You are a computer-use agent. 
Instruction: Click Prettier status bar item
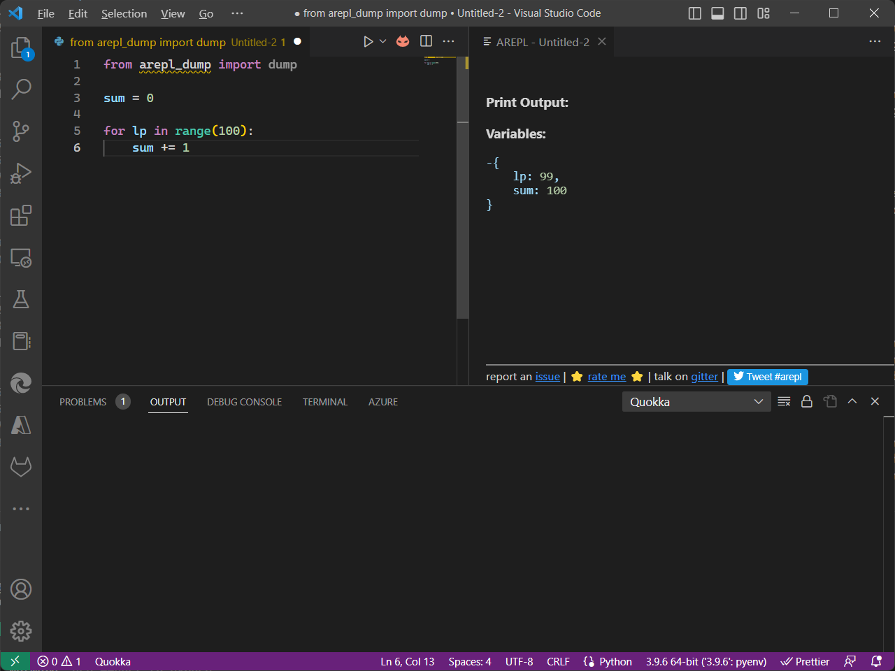click(805, 661)
